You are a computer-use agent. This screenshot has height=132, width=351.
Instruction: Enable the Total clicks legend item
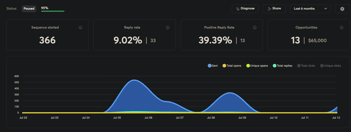click(x=306, y=66)
